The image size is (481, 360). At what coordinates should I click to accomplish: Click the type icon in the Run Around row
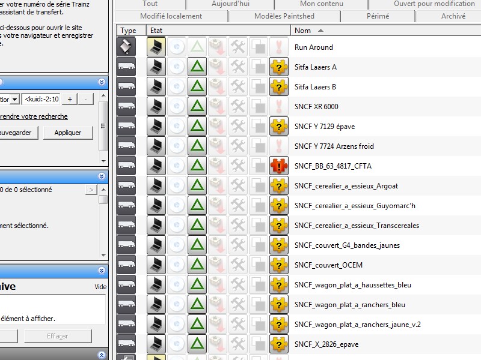[126, 47]
